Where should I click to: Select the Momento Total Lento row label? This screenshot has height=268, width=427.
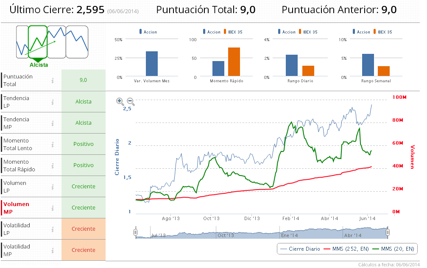18,144
